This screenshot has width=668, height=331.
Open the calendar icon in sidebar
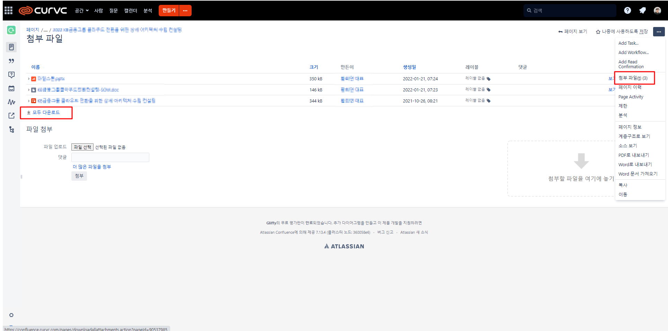(x=11, y=89)
